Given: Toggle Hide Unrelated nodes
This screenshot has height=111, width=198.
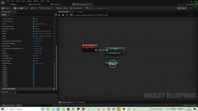Looking at the screenshot, I should click(45, 8).
